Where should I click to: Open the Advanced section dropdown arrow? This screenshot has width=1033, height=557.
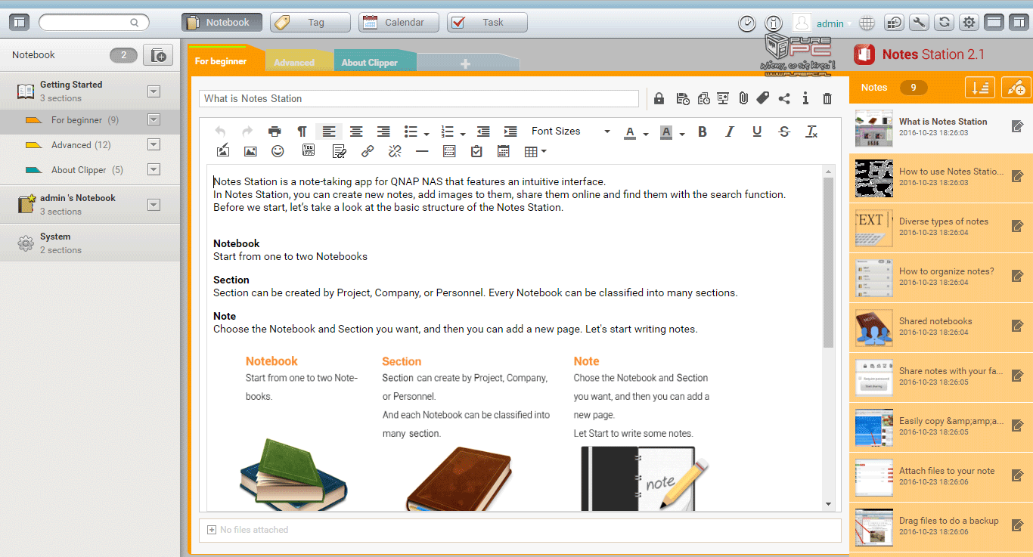pos(154,144)
